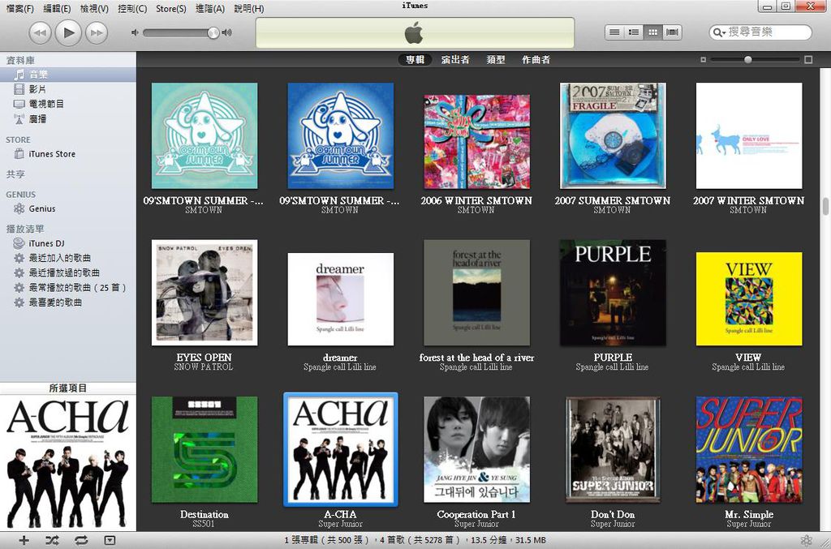
Task: Select the PURPLE album cover
Action: (613, 293)
